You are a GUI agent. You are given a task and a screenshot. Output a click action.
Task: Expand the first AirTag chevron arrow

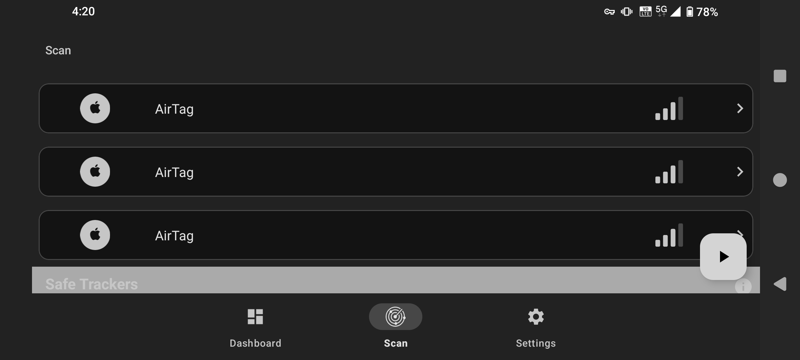740,108
